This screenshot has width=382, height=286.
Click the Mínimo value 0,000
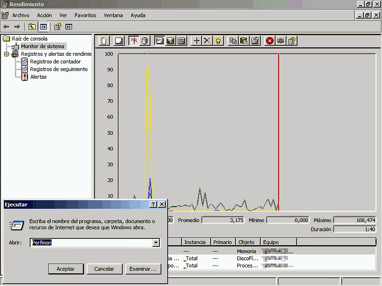tap(288, 220)
